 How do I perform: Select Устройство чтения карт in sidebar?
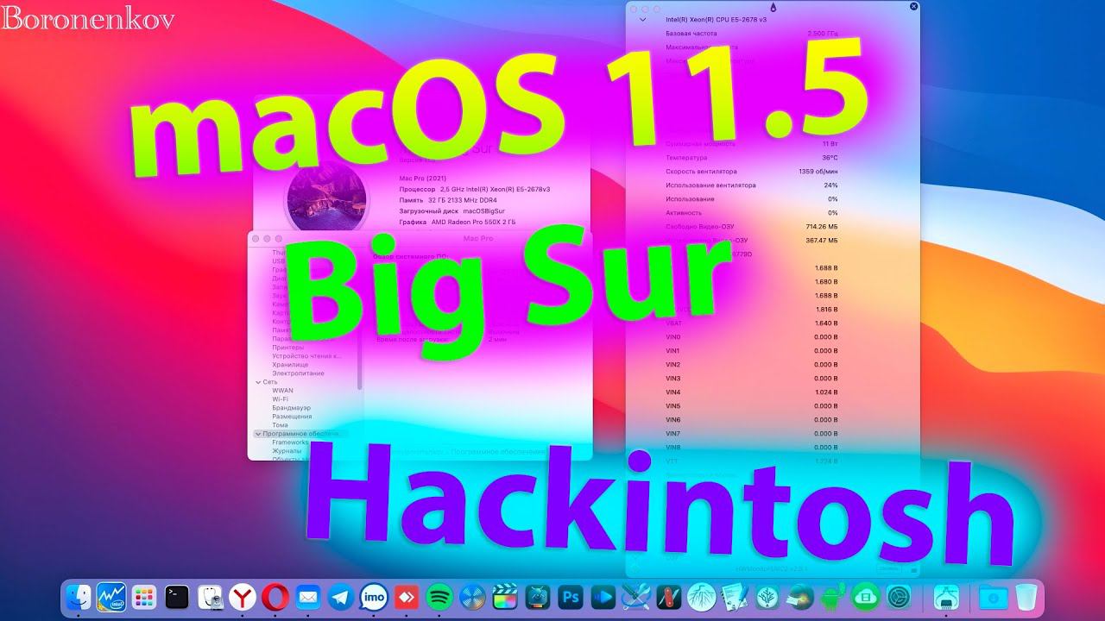tap(306, 356)
